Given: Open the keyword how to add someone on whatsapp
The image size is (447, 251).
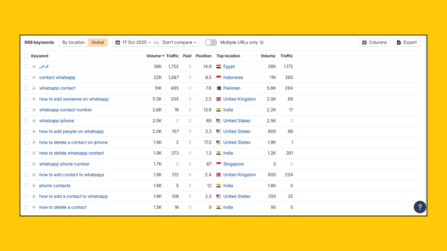Looking at the screenshot, I should (74, 99).
